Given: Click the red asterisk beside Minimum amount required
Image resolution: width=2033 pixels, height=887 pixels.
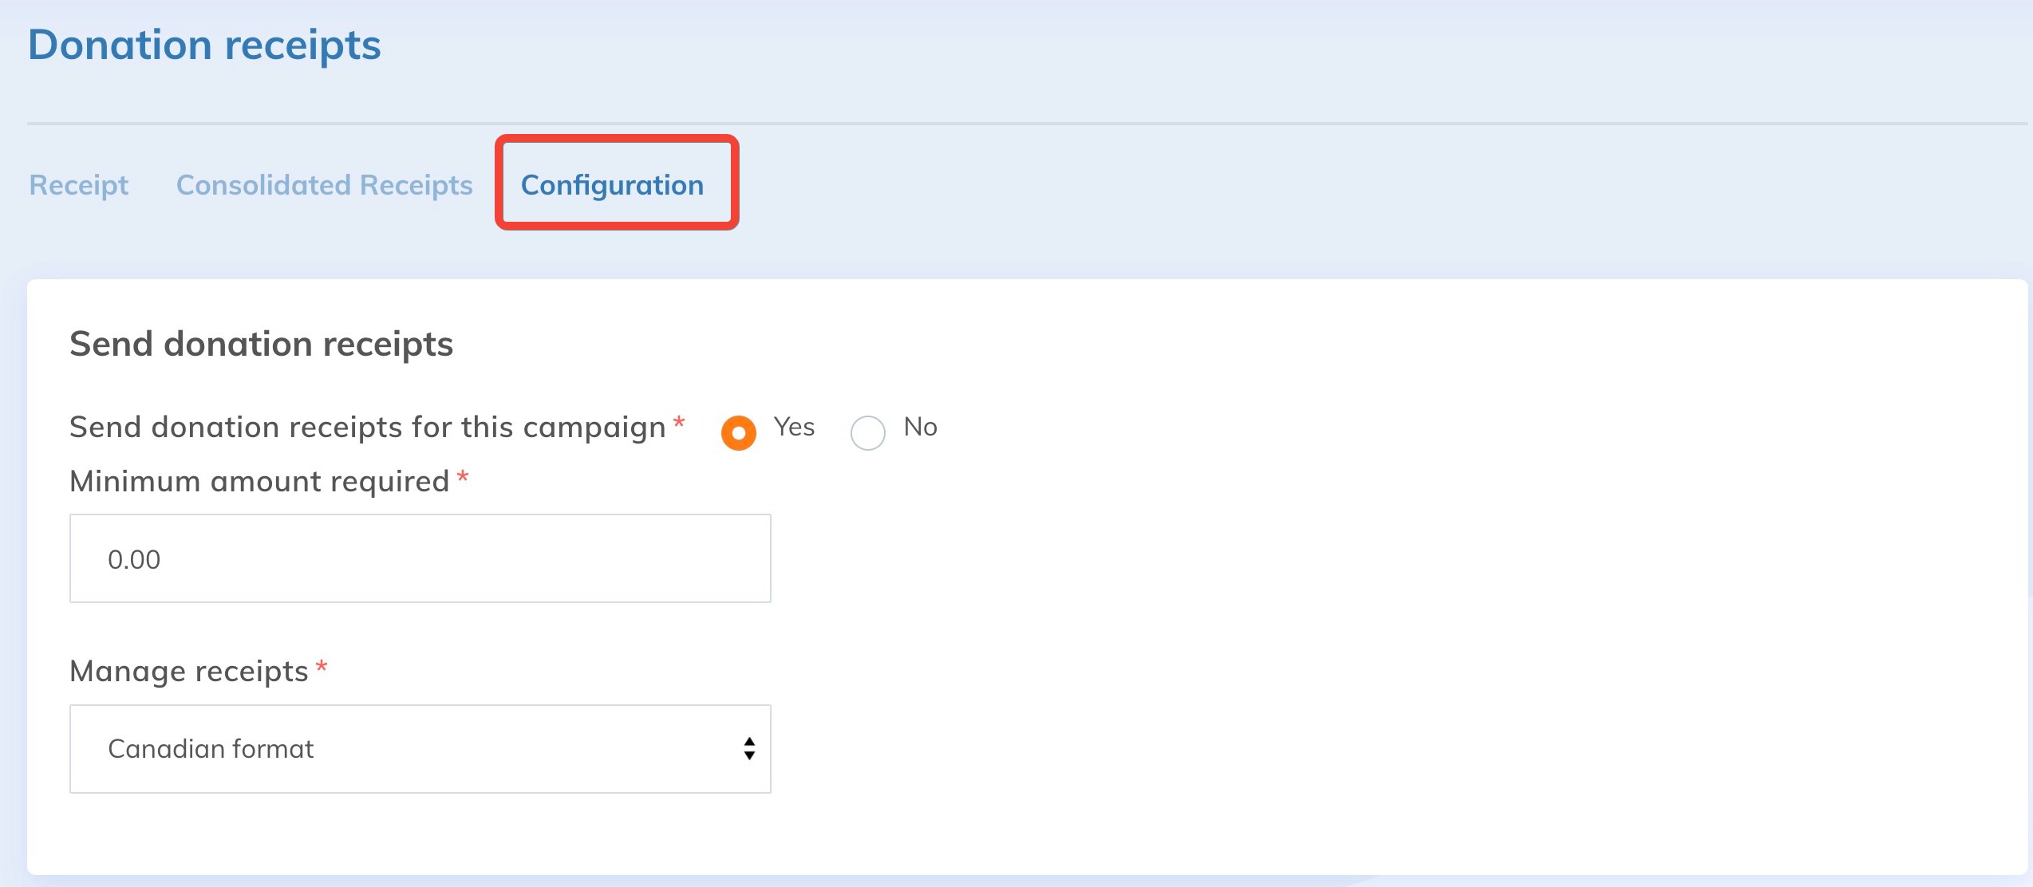Looking at the screenshot, I should tap(463, 477).
